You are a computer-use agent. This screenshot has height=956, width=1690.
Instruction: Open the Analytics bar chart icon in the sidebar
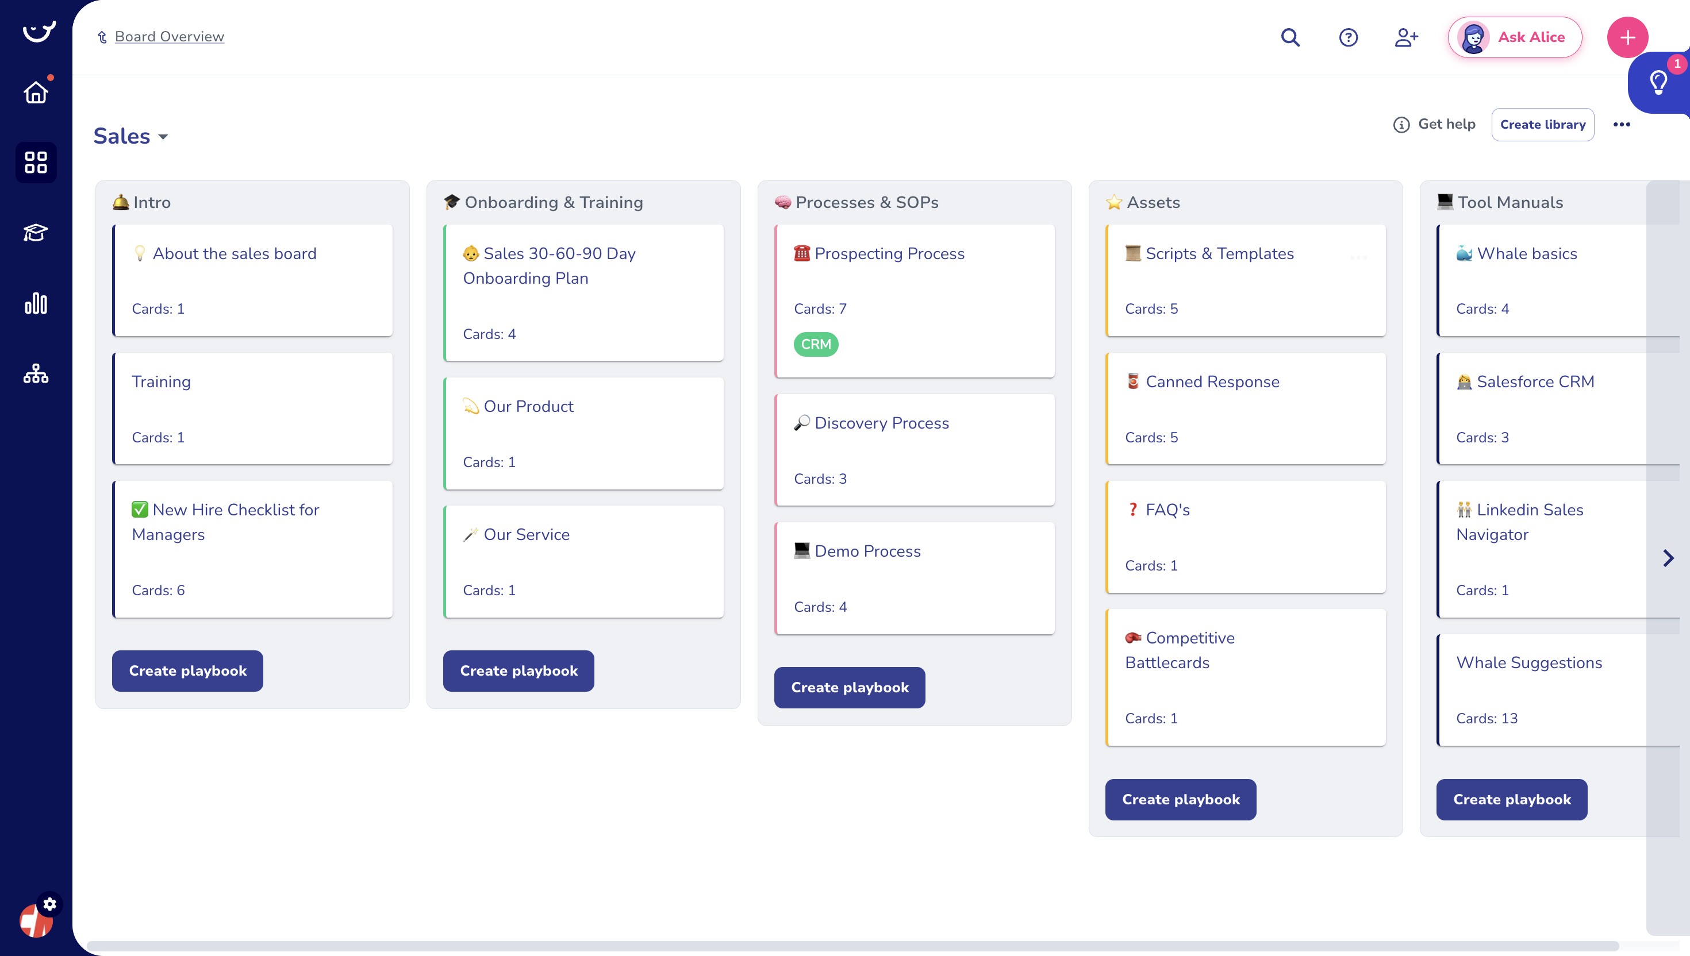(36, 303)
